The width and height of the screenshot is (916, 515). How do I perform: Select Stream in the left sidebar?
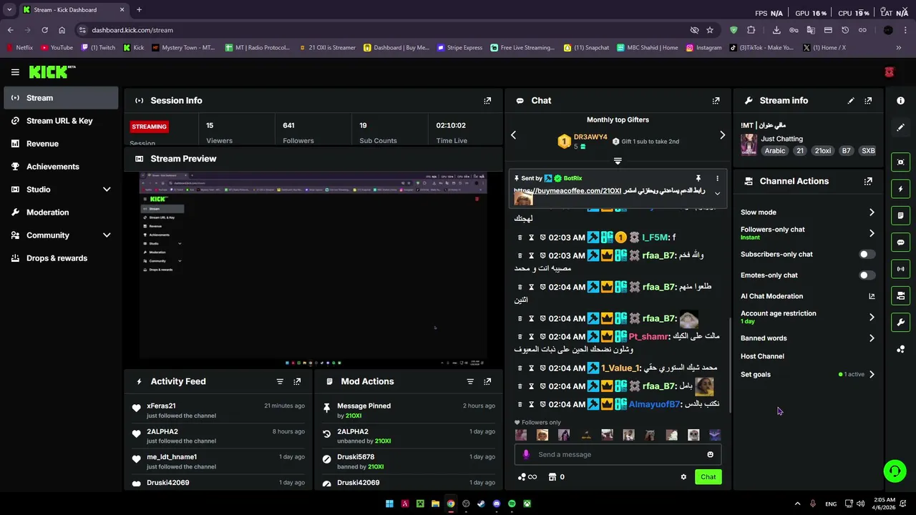coord(61,98)
